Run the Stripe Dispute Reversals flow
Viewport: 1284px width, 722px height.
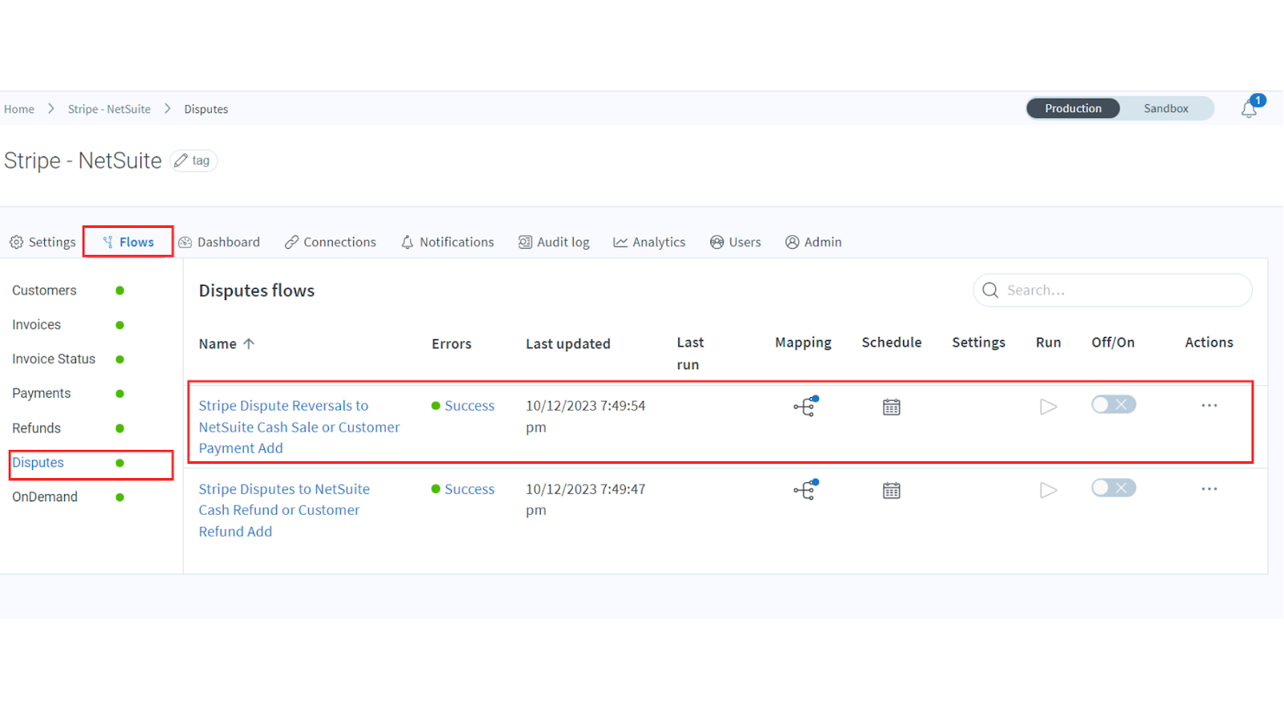(x=1048, y=407)
